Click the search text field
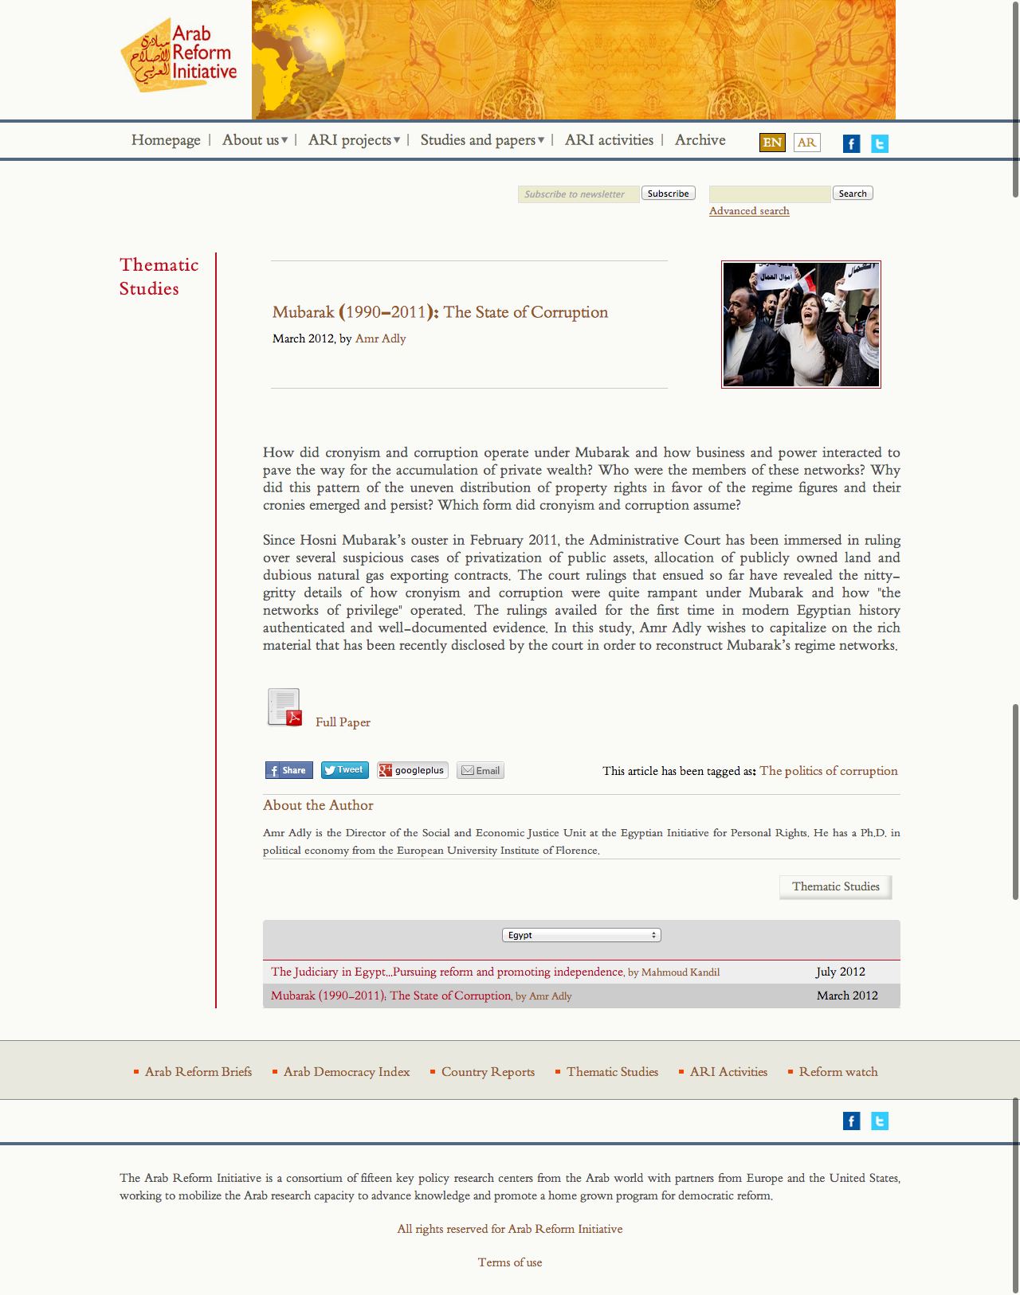 [x=770, y=194]
